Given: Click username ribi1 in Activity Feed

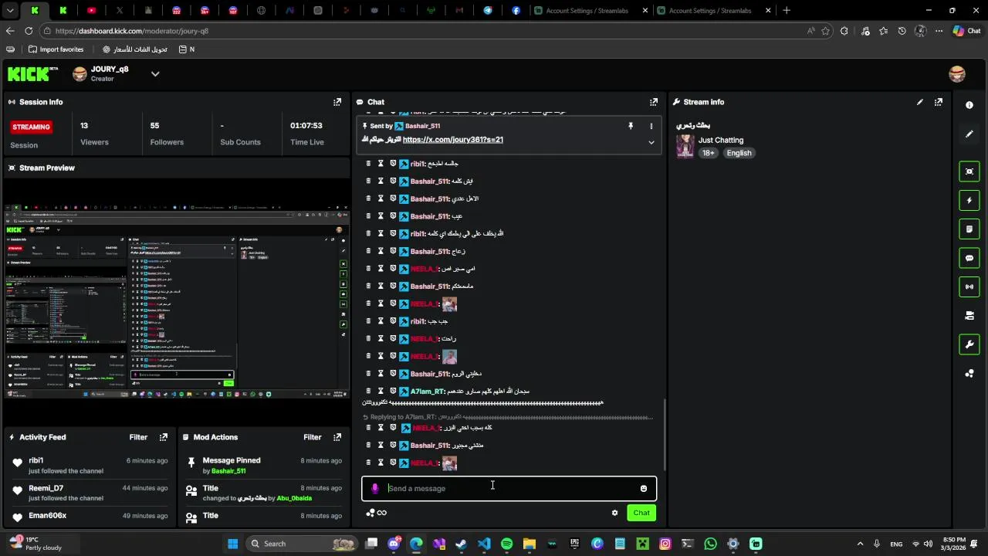Looking at the screenshot, I should (x=36, y=461).
